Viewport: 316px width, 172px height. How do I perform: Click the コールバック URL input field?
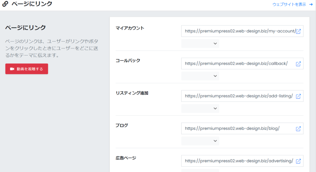pyautogui.click(x=242, y=63)
